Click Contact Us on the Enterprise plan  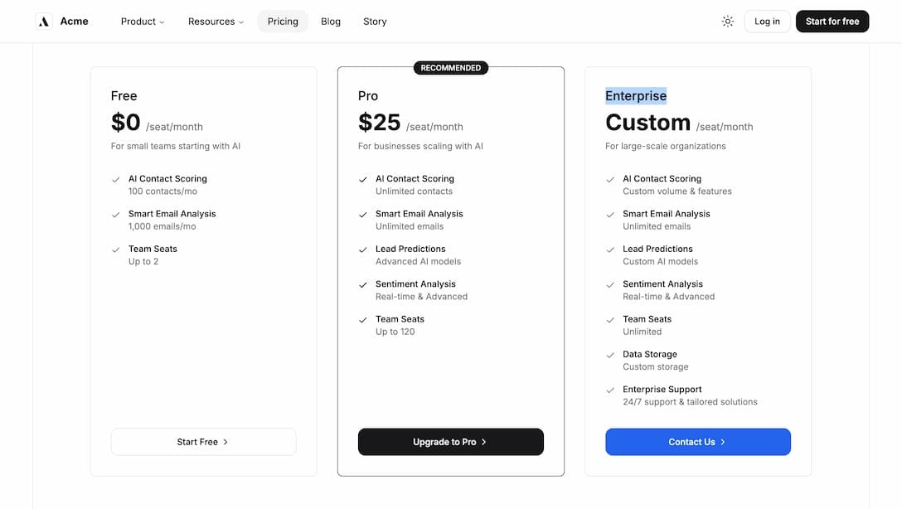(x=697, y=442)
